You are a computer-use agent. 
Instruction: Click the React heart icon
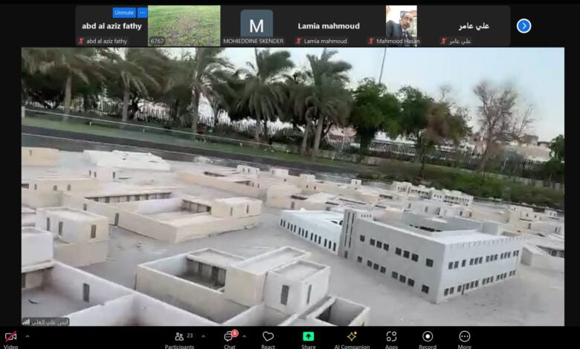click(268, 337)
